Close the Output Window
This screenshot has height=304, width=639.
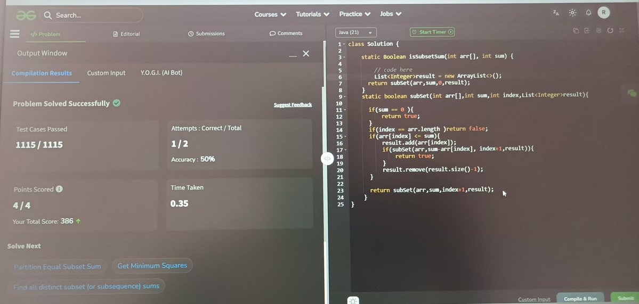[306, 54]
